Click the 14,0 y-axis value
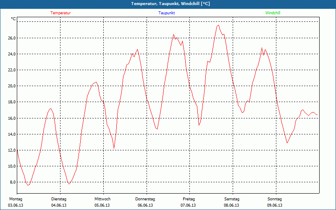The width and height of the screenshot is (336, 210). tap(12, 134)
